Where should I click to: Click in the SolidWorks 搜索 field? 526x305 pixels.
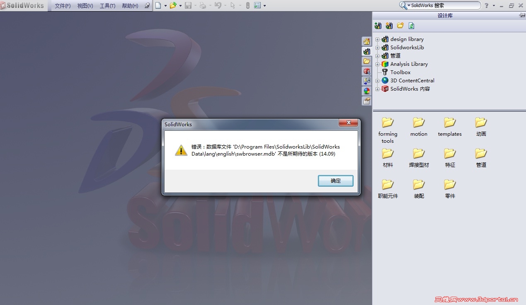pos(444,5)
